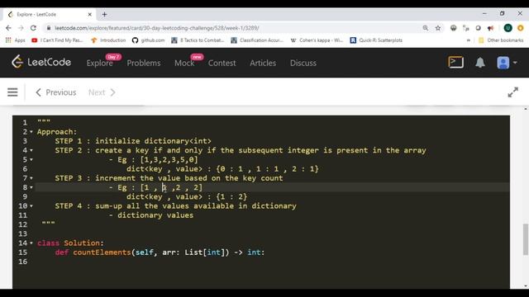Open the playground terminal icon
The image size is (529, 297).
455,63
